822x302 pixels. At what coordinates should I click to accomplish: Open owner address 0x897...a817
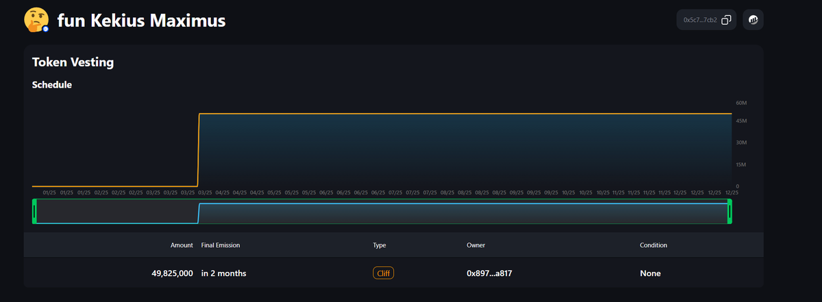(x=489, y=273)
